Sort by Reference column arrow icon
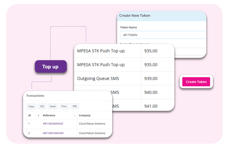229x148 pixels. 74,115
